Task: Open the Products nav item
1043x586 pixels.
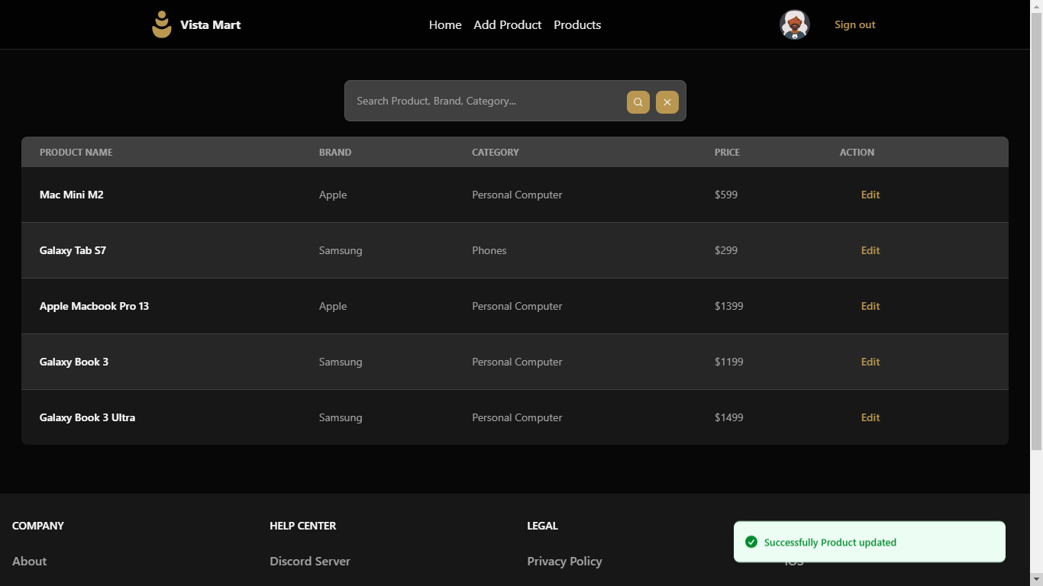Action: [x=577, y=25]
